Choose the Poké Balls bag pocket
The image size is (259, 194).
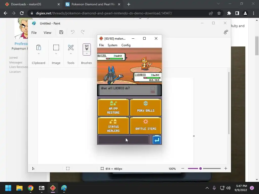click(146, 107)
